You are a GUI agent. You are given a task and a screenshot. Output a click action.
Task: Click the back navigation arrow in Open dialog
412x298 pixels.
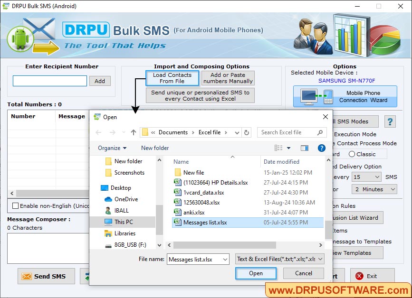98,132
